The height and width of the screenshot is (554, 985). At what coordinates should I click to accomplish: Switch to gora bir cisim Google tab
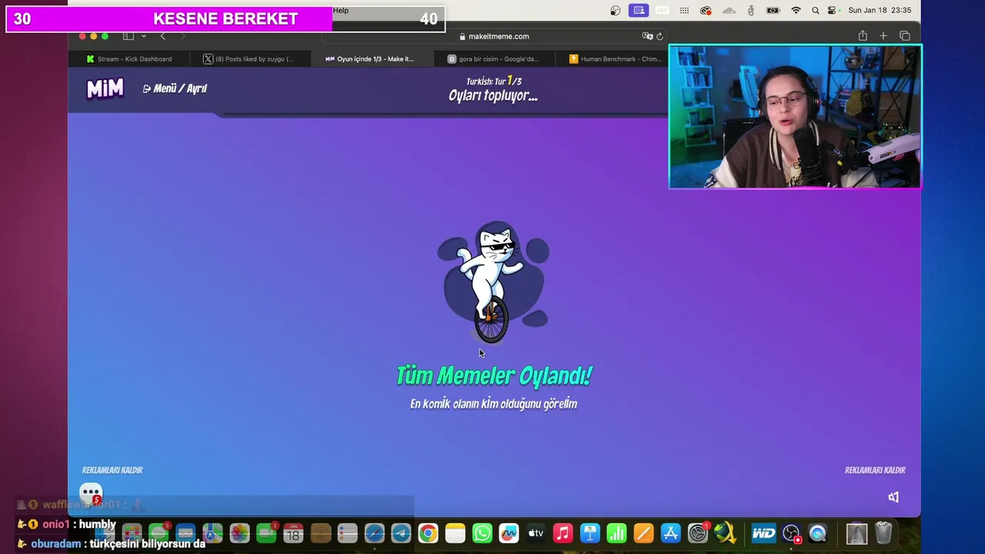coord(492,58)
